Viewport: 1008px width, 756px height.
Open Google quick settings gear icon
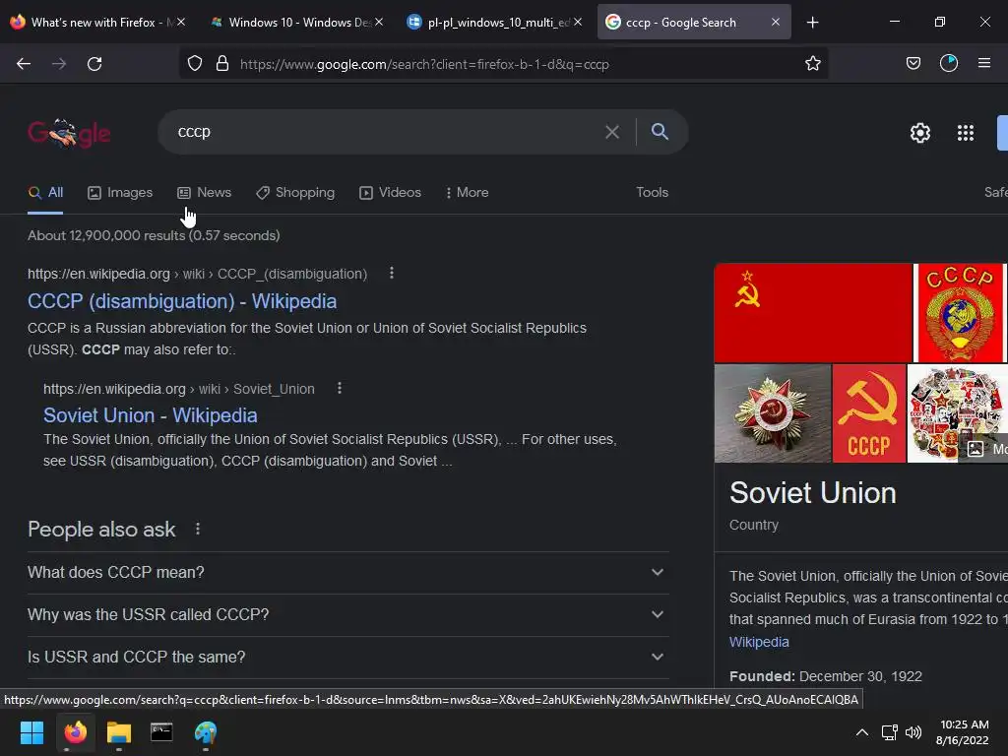pyautogui.click(x=920, y=133)
